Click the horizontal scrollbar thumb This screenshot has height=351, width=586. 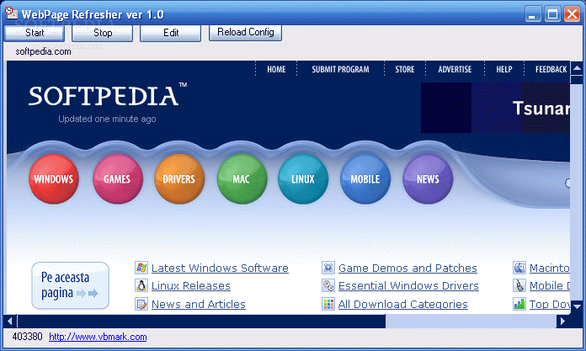click(x=202, y=321)
